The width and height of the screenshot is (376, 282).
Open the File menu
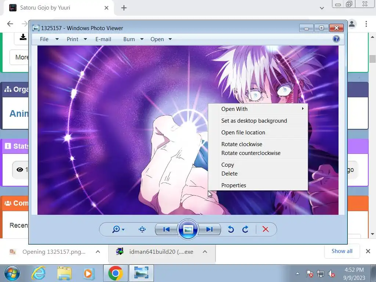tap(44, 39)
